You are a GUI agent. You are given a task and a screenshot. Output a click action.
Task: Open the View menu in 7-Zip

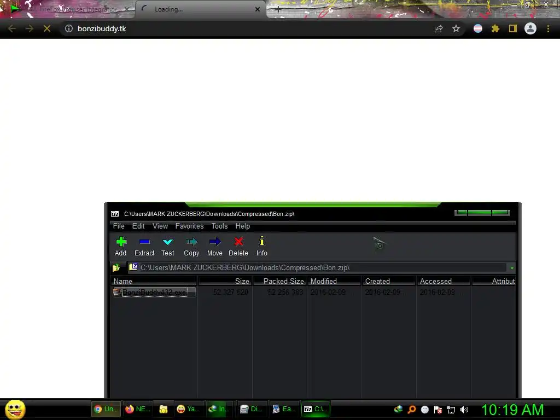(160, 226)
